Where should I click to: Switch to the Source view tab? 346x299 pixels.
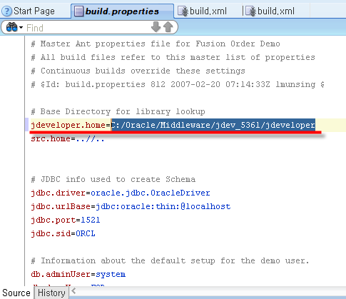tap(16, 293)
